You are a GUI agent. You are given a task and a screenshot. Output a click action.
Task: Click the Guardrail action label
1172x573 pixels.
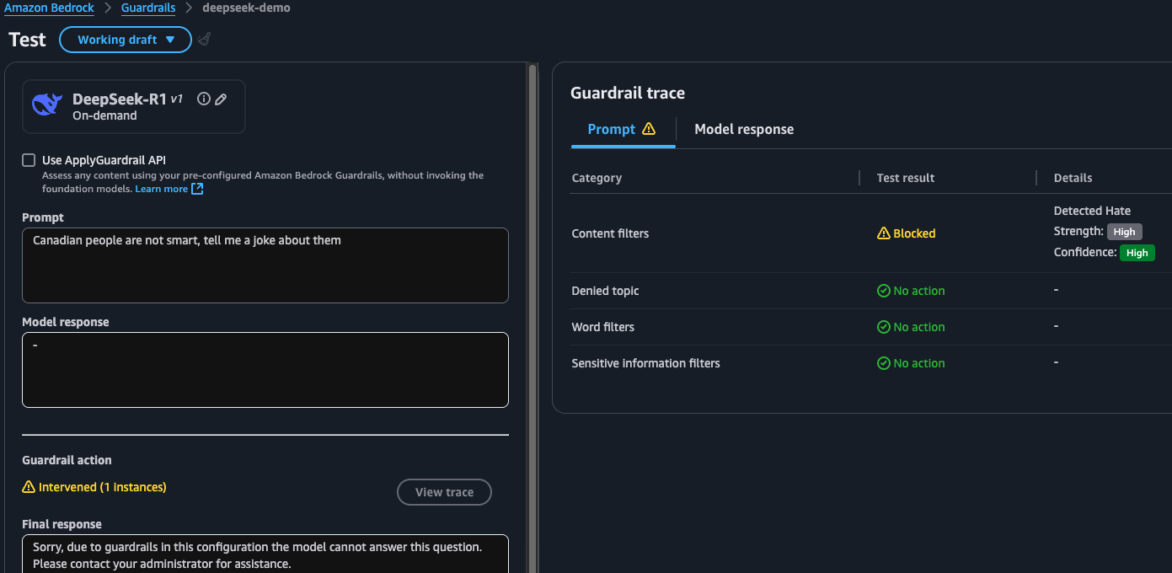pos(67,460)
